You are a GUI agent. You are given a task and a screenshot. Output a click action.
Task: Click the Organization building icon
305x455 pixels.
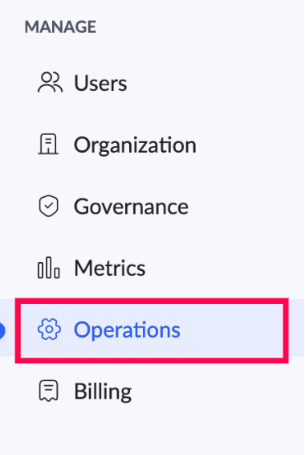48,144
